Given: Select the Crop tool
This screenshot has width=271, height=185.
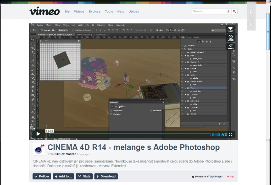Looking at the screenshot, I should pyautogui.click(x=33, y=56).
